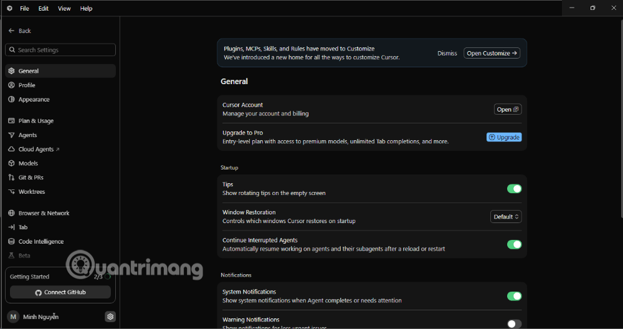Click the General page heading
623x329 pixels.
pyautogui.click(x=234, y=81)
